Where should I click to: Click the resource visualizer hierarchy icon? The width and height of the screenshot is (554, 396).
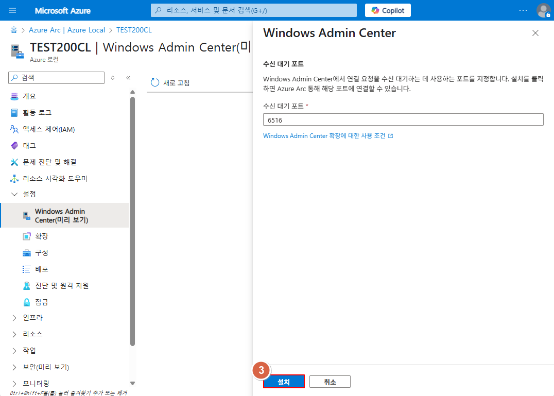[x=14, y=179]
